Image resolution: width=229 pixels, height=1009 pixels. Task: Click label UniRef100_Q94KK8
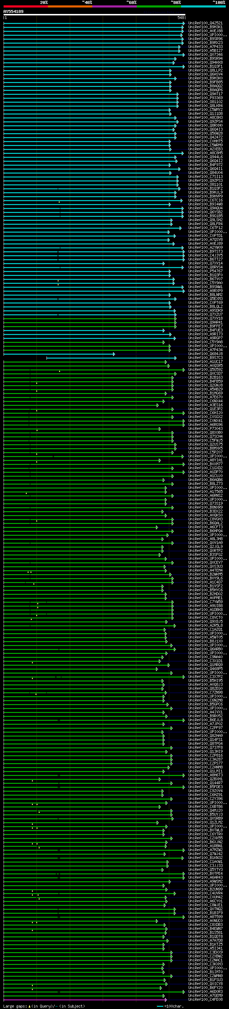click(205, 62)
